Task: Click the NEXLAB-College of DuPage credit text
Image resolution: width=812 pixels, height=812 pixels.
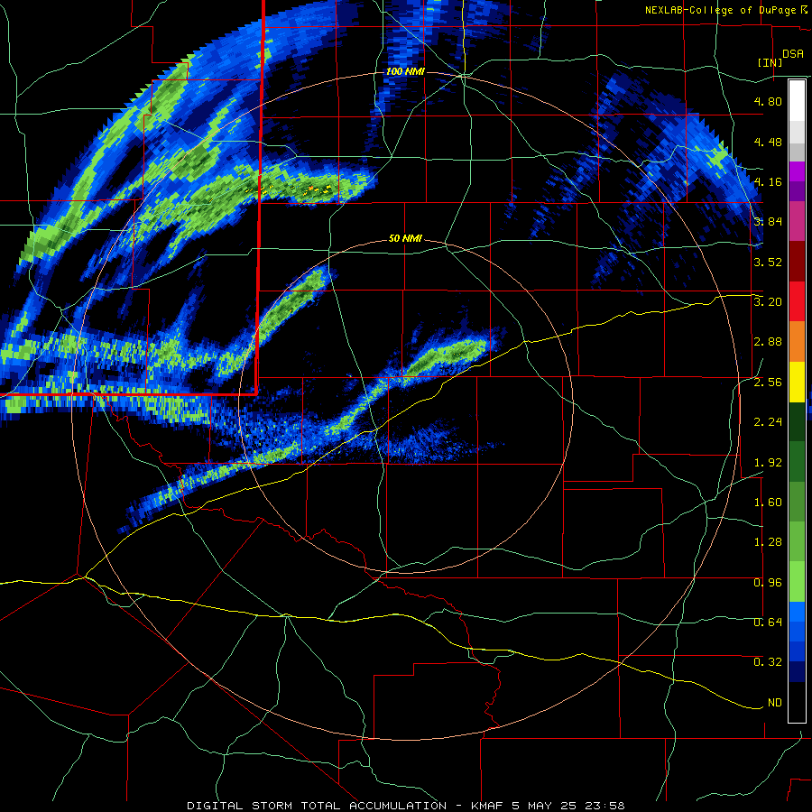Action: pyautogui.click(x=723, y=10)
